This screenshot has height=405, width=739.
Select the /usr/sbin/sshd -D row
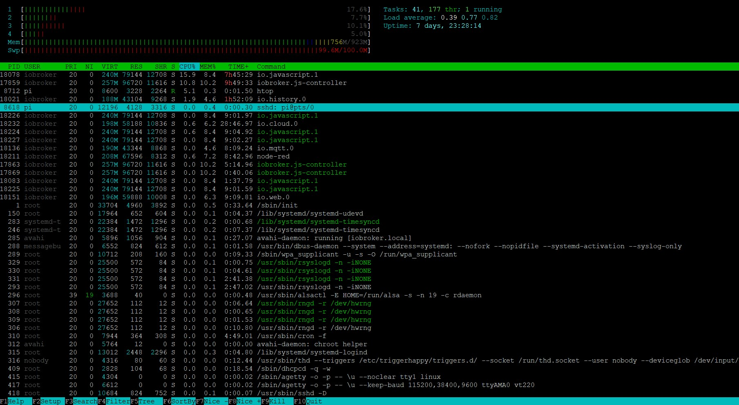[369, 393]
